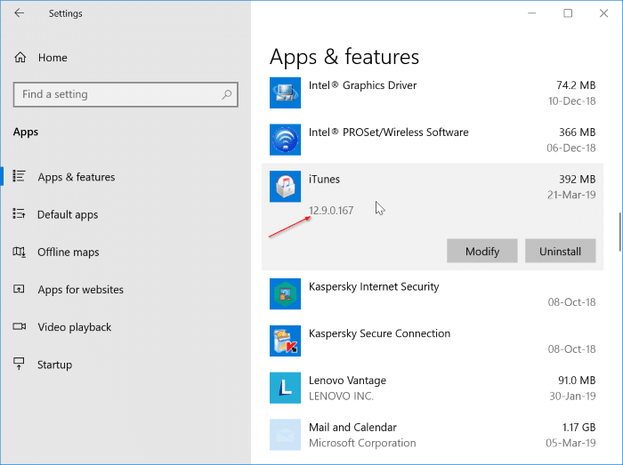Click the 74.2 MB size value
The width and height of the screenshot is (623, 465).
point(576,85)
